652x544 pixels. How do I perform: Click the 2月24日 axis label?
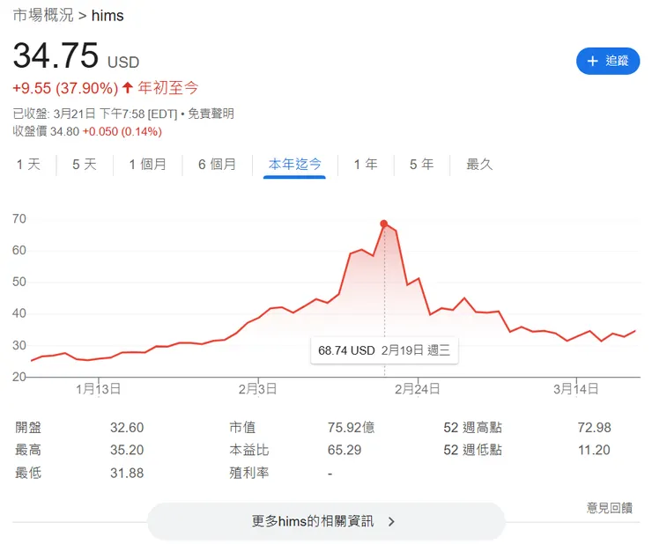(418, 389)
